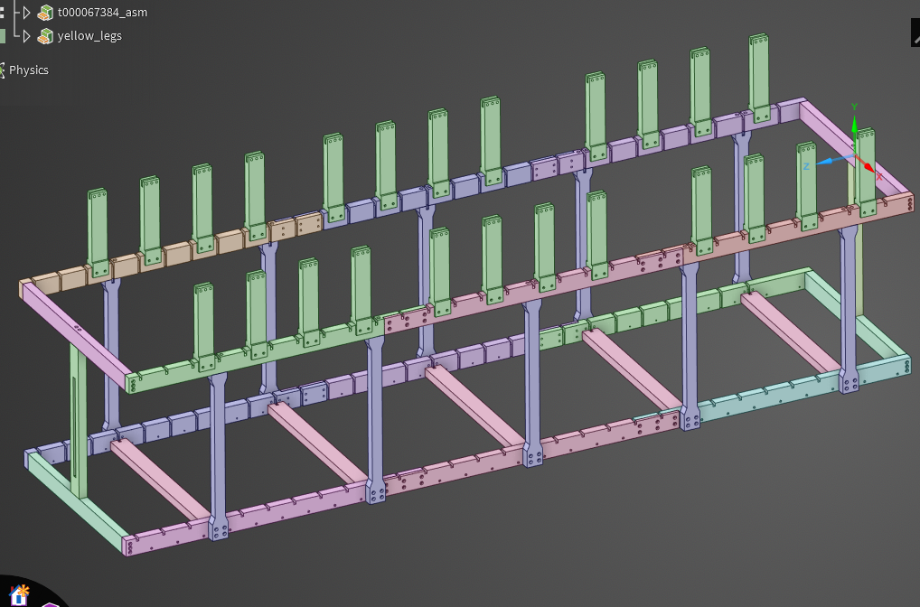The height and width of the screenshot is (607, 920).
Task: Expand the yellow_legs tree node
Action: [26, 36]
